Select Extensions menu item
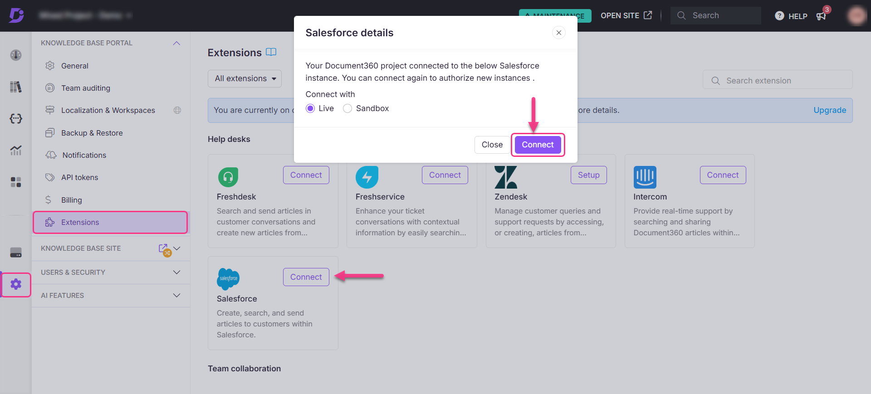Image resolution: width=871 pixels, height=394 pixels. coord(110,222)
